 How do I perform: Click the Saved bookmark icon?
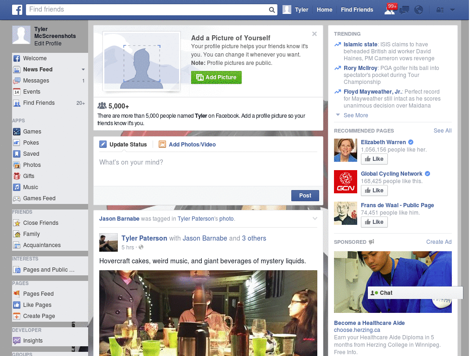pyautogui.click(x=17, y=154)
